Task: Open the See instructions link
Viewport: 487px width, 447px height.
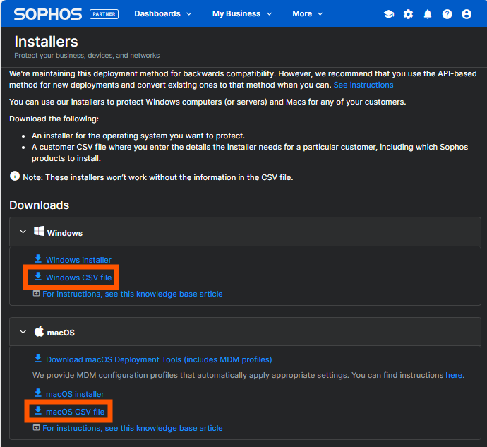Action: (363, 85)
